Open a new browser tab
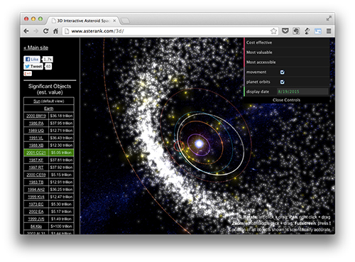355x262 pixels. click(125, 21)
